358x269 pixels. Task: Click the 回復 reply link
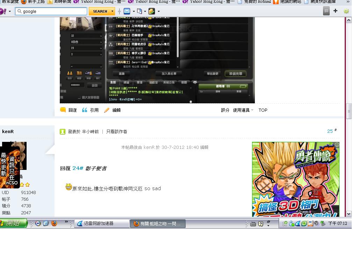point(73,110)
